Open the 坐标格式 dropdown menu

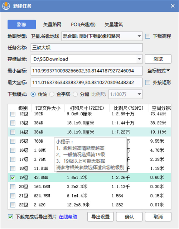pyautogui.click(x=159, y=71)
